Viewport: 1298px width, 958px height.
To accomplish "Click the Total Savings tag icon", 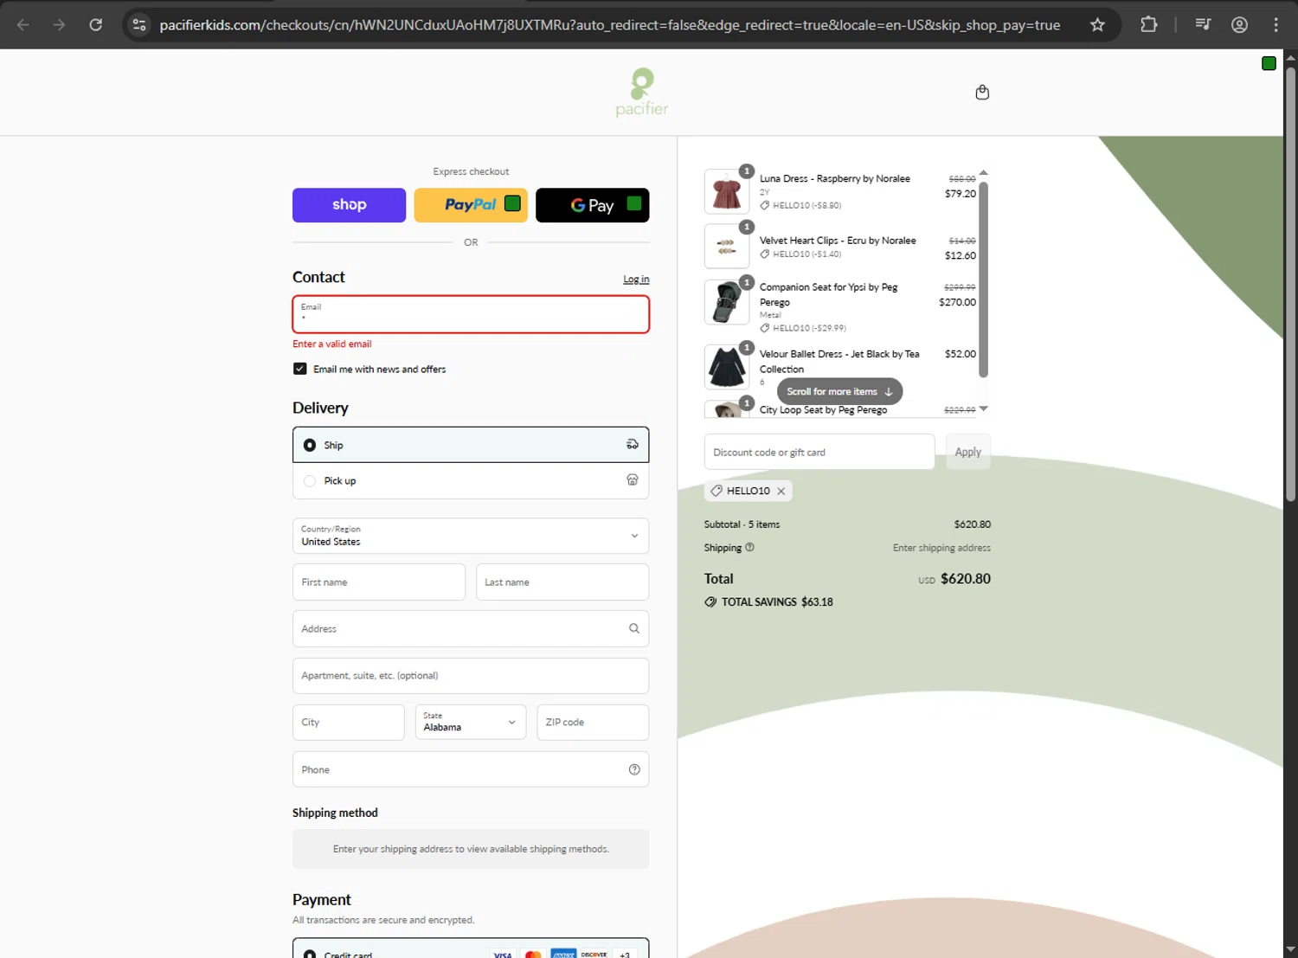I will (x=710, y=601).
